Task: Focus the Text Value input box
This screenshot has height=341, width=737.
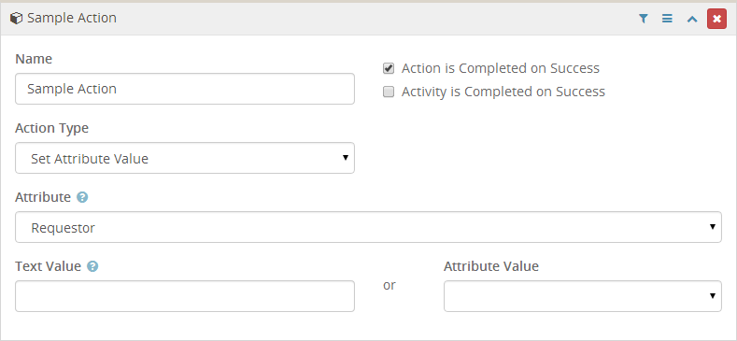Action: tap(185, 296)
